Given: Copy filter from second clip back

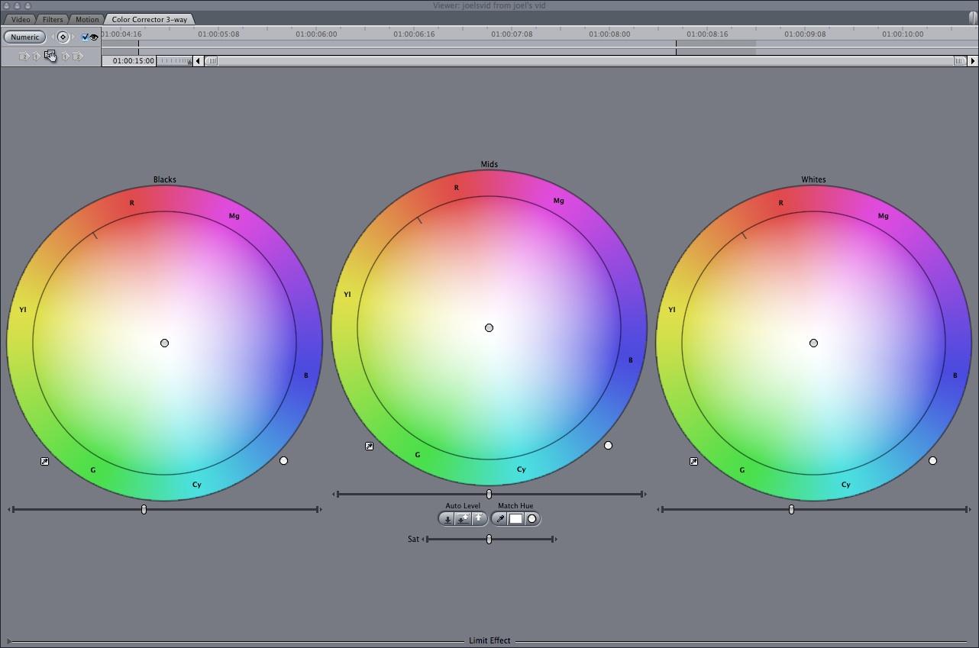Looking at the screenshot, I should pos(24,56).
